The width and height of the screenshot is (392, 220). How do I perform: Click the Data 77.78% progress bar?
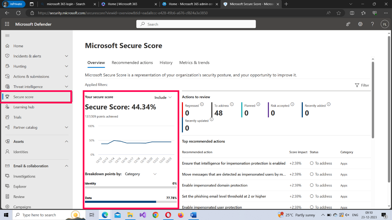click(131, 202)
